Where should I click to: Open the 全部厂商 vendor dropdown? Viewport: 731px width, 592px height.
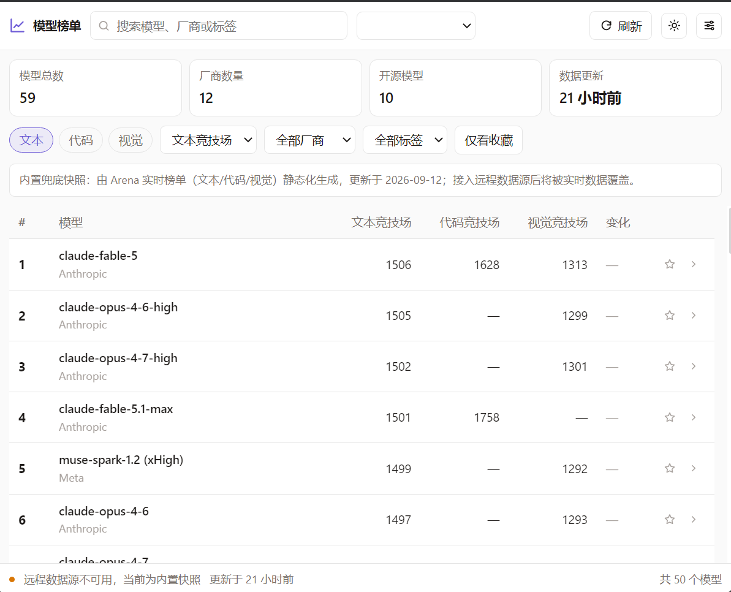tap(309, 140)
